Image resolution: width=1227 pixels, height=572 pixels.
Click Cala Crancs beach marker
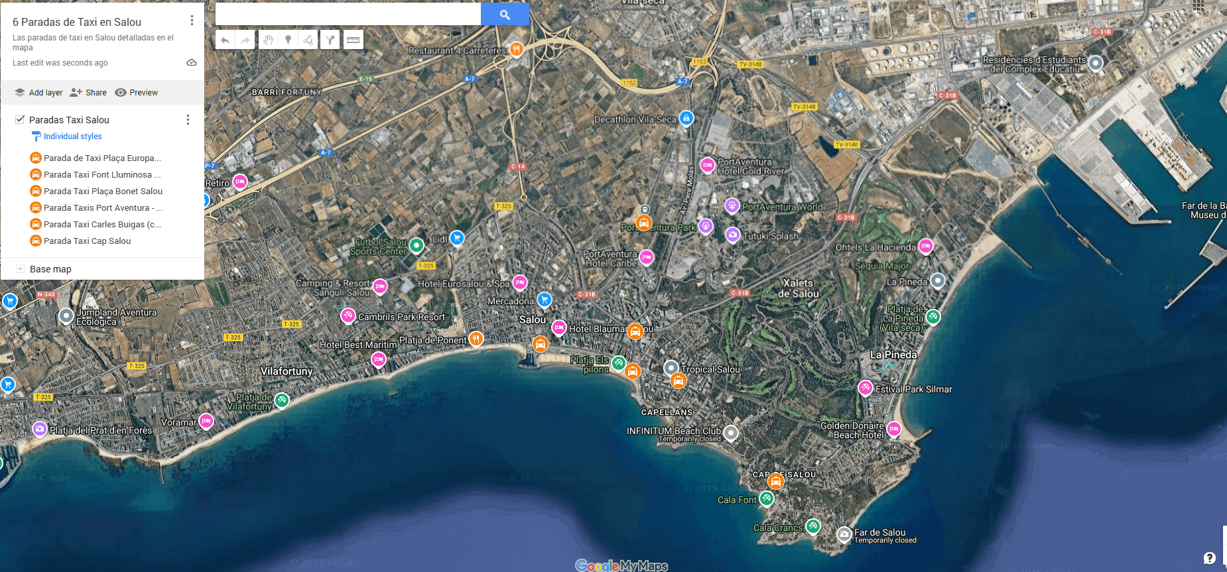pyautogui.click(x=813, y=526)
